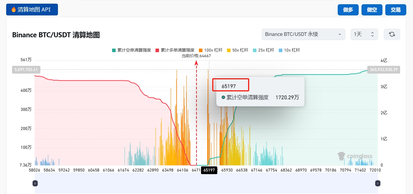Click the left range slider handle
Screen dimensions: 413x194
35,183
